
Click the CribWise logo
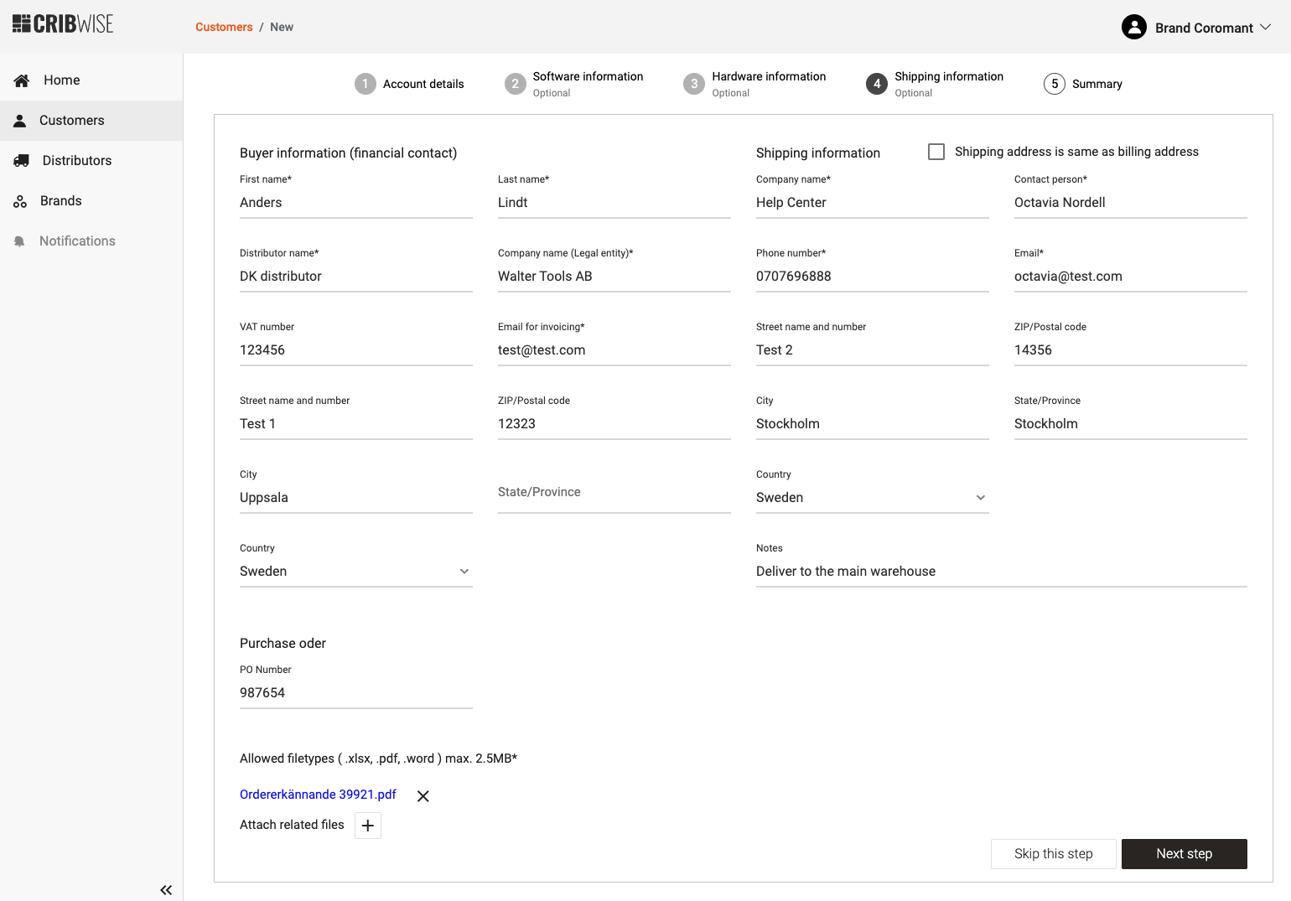63,24
